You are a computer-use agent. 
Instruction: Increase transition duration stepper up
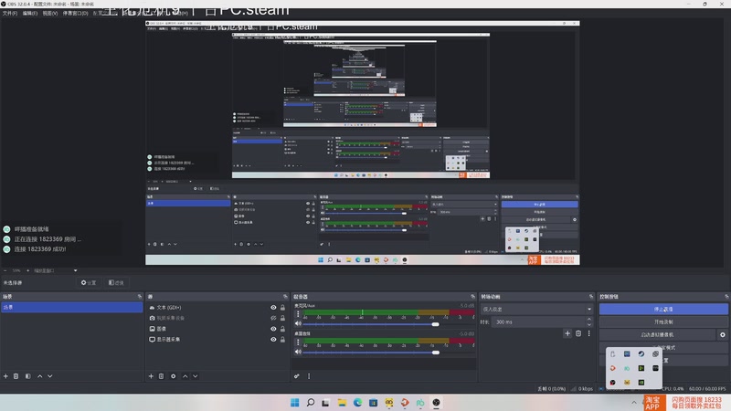click(589, 319)
